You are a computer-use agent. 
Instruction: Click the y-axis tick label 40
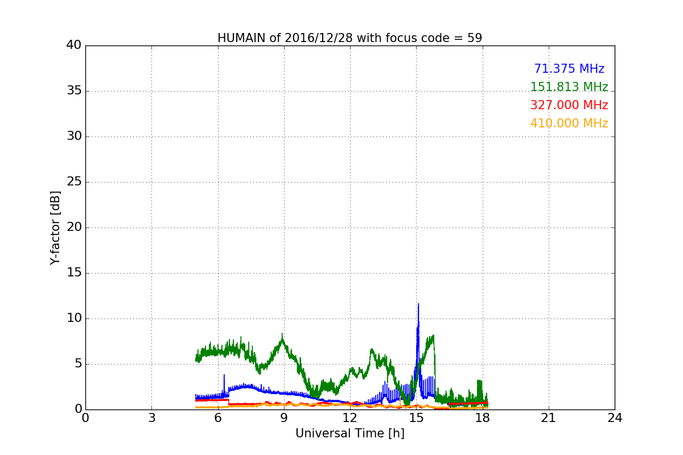click(74, 45)
